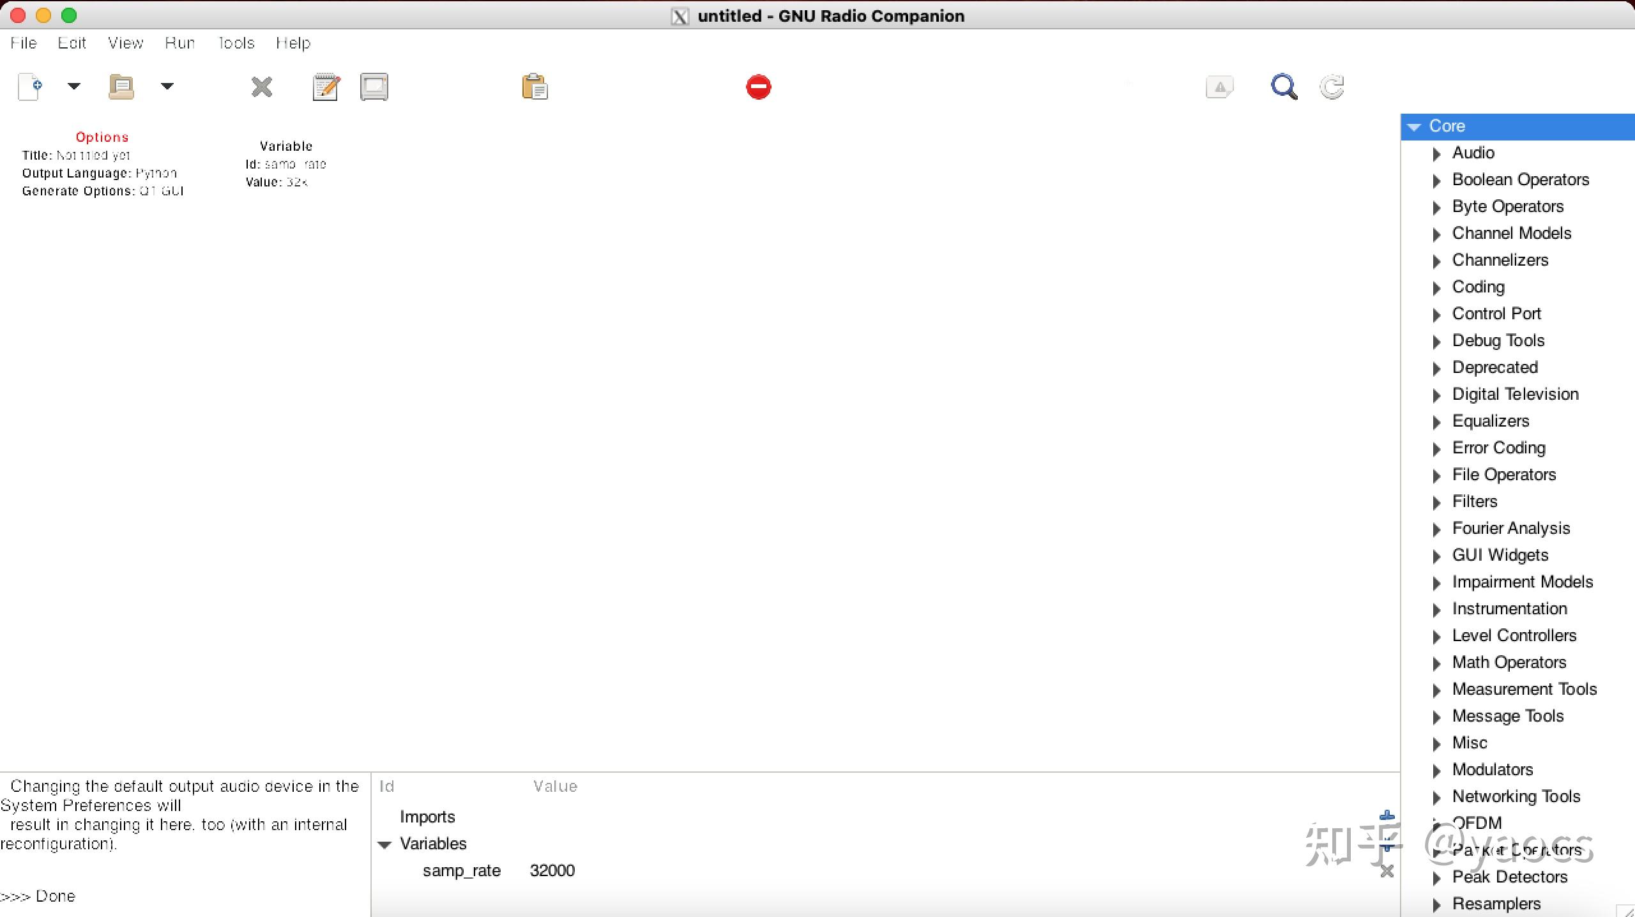This screenshot has width=1635, height=917.
Task: Click the gray X close-flowgraph icon
Action: pos(261,87)
